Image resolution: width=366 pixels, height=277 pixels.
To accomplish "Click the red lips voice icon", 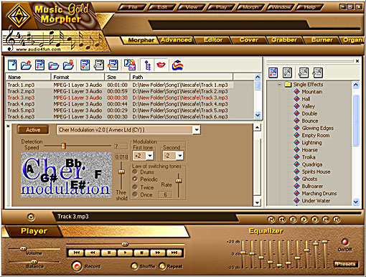I will pos(161,65).
